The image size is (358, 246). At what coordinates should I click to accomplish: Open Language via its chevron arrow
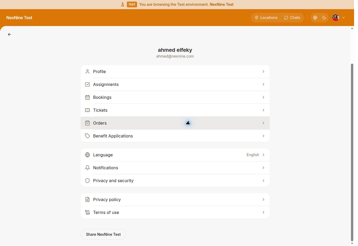tap(263, 155)
